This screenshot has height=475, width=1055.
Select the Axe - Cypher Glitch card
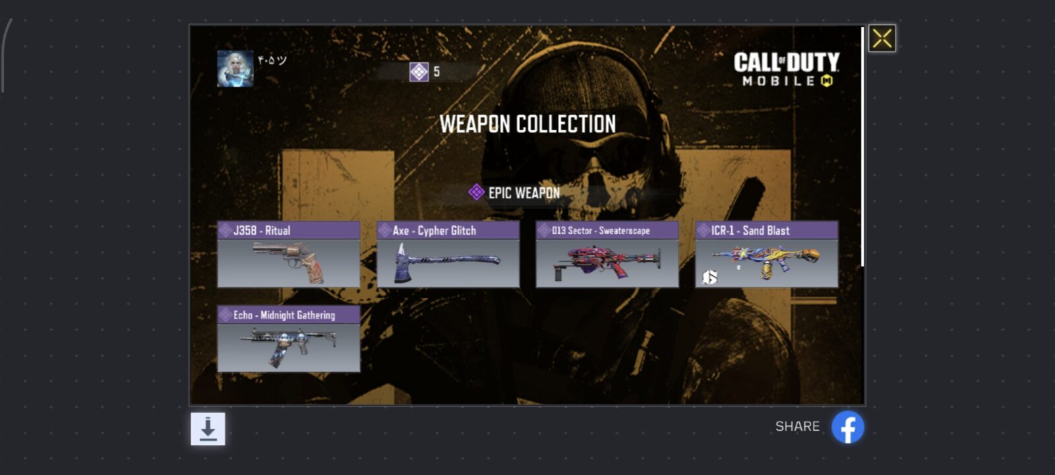(x=448, y=255)
